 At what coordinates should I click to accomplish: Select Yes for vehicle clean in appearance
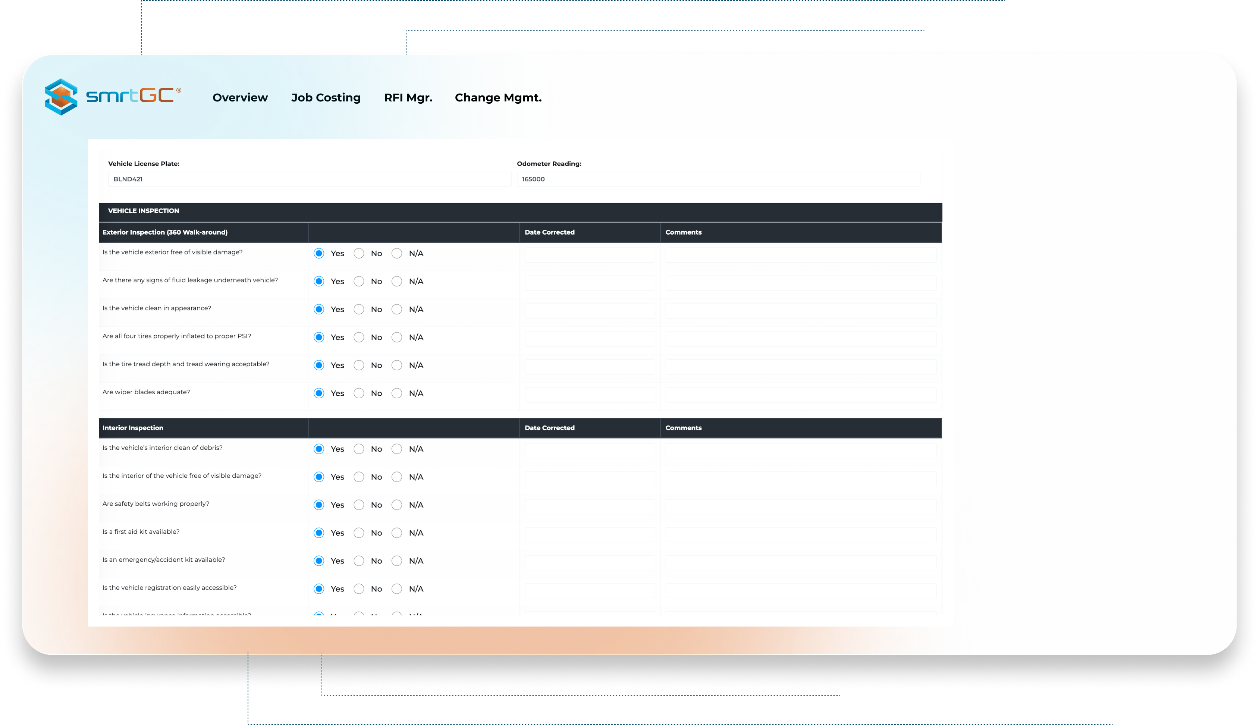(318, 309)
